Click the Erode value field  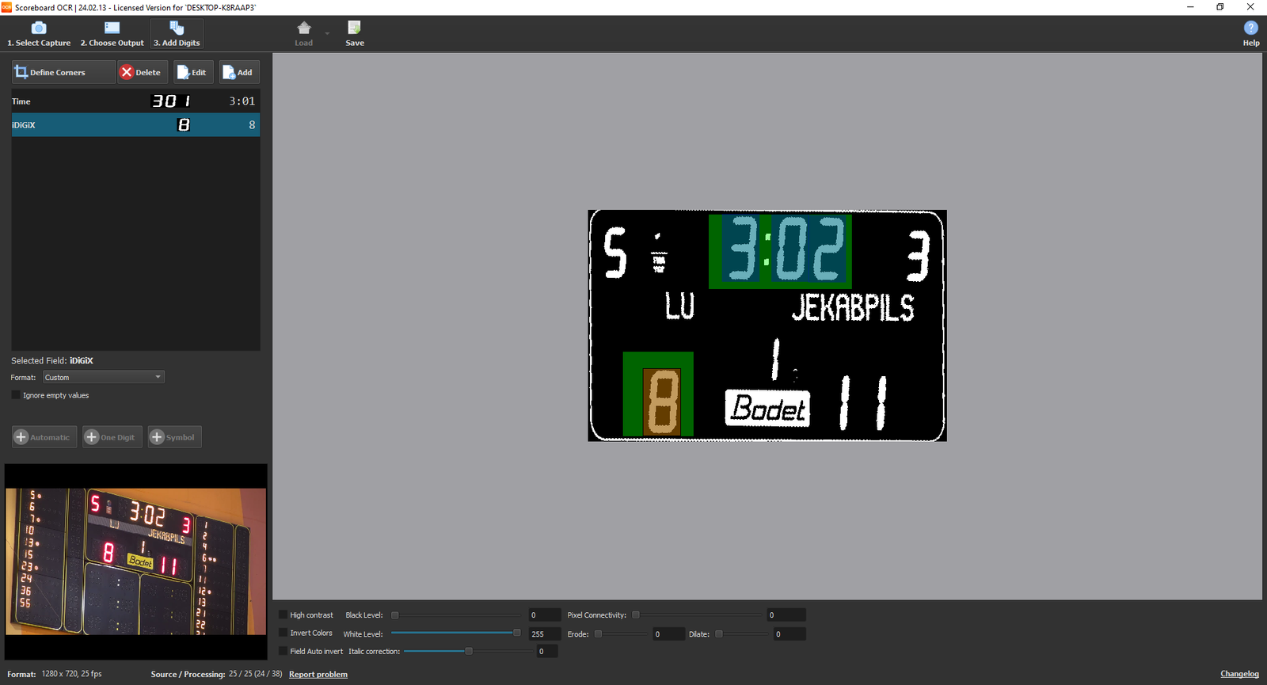[x=669, y=634]
